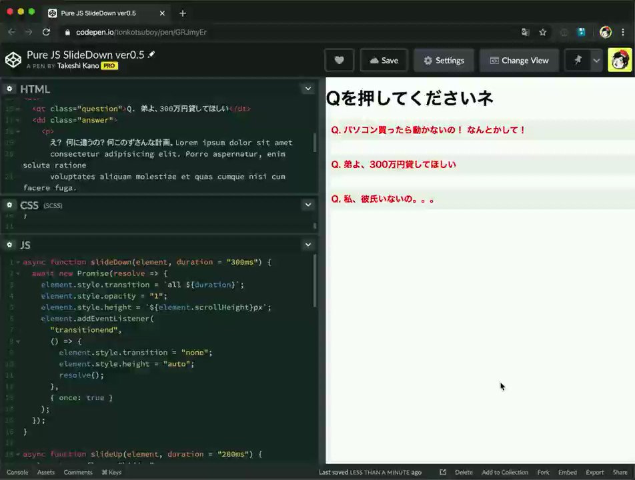Open the Change View menu
The height and width of the screenshot is (480, 635).
pyautogui.click(x=519, y=60)
